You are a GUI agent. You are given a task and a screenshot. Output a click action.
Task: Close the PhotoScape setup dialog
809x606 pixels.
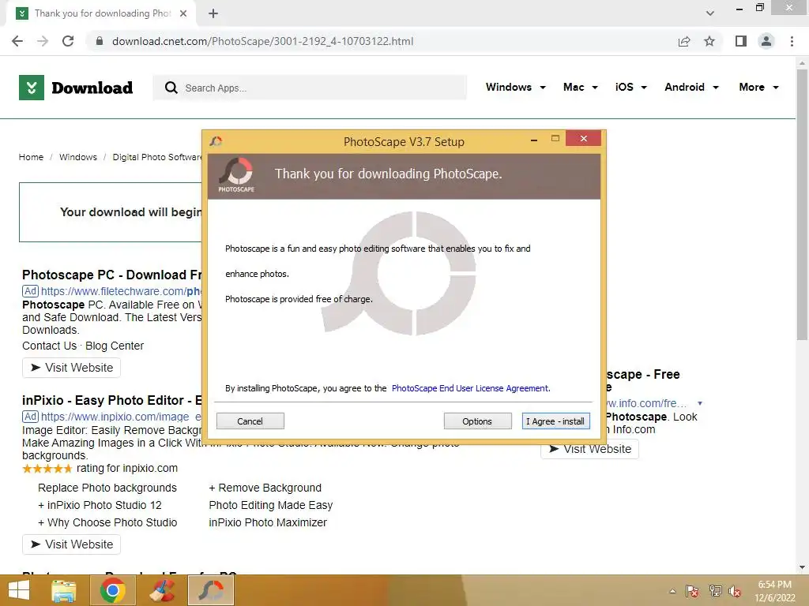[x=584, y=139]
